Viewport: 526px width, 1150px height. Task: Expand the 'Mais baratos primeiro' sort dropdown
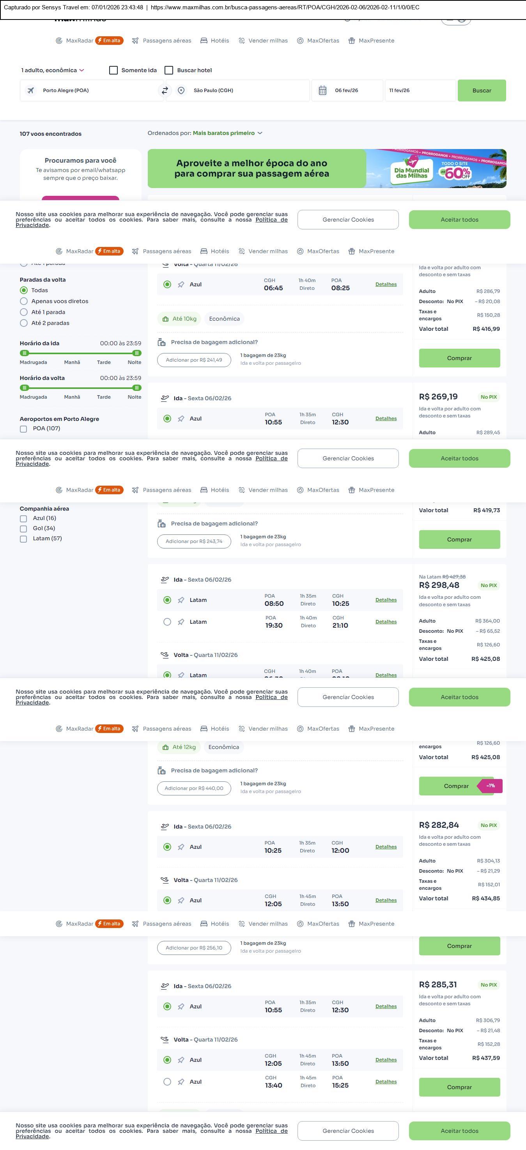point(228,133)
